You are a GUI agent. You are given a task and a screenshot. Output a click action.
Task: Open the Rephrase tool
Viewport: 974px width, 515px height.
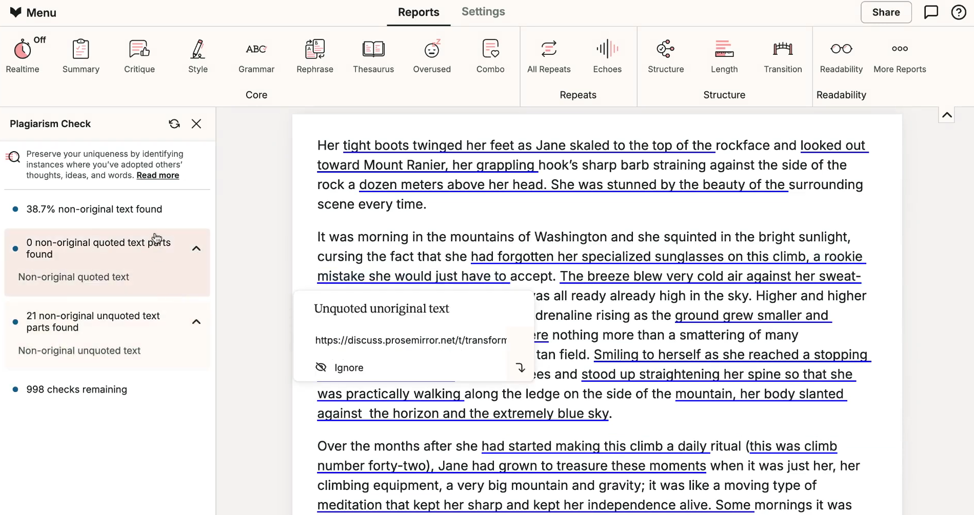point(315,56)
